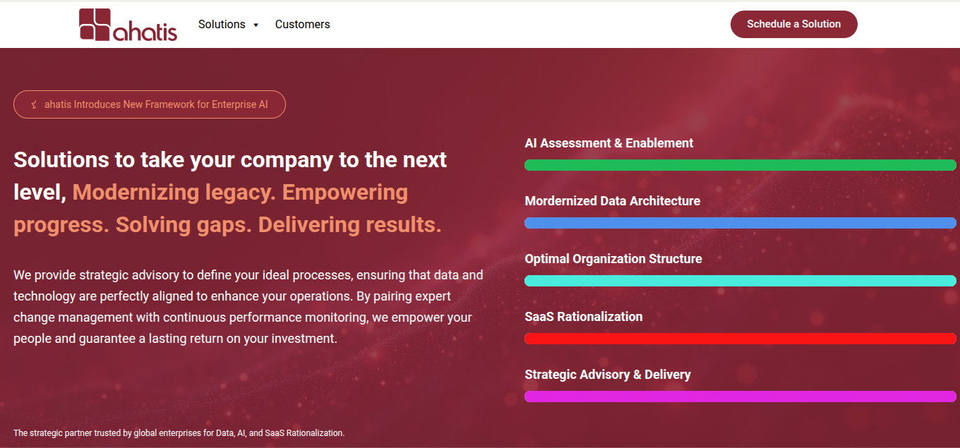Click the strategic partner footer text

179,432
